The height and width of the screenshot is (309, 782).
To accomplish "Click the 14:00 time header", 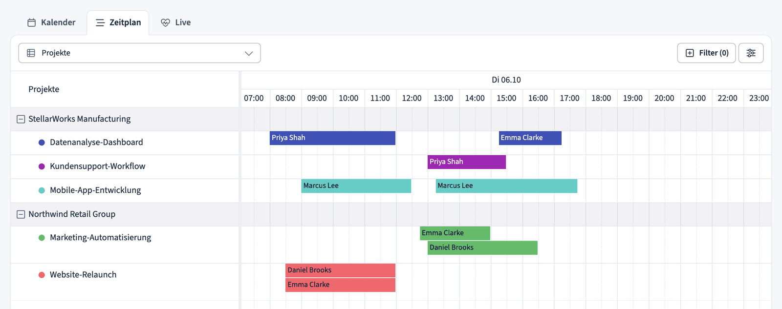I will (475, 99).
